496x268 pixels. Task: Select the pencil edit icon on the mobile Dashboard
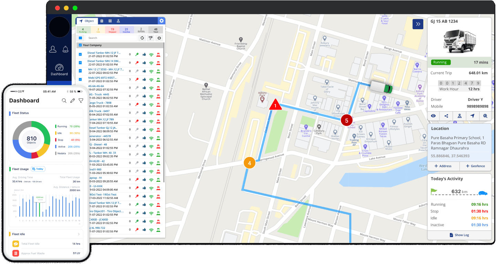click(x=73, y=100)
